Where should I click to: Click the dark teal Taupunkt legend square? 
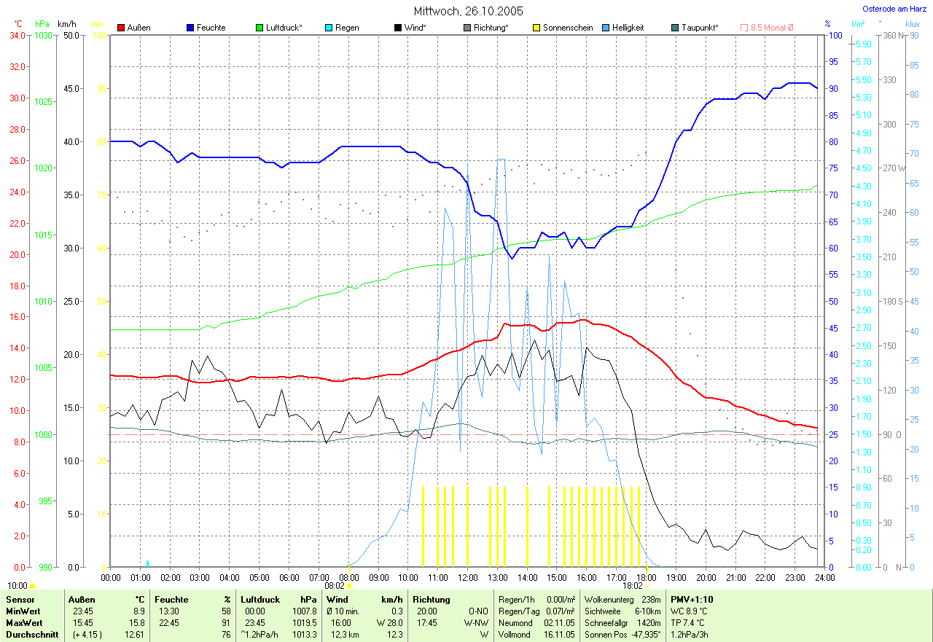pyautogui.click(x=675, y=28)
